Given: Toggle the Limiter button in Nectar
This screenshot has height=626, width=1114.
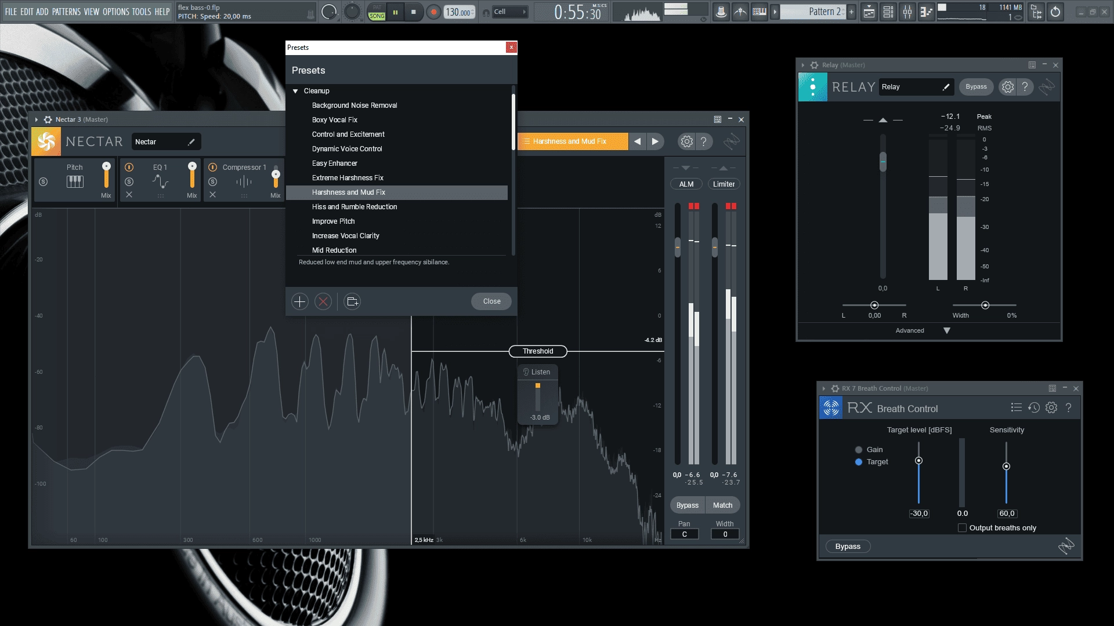Looking at the screenshot, I should coord(724,184).
